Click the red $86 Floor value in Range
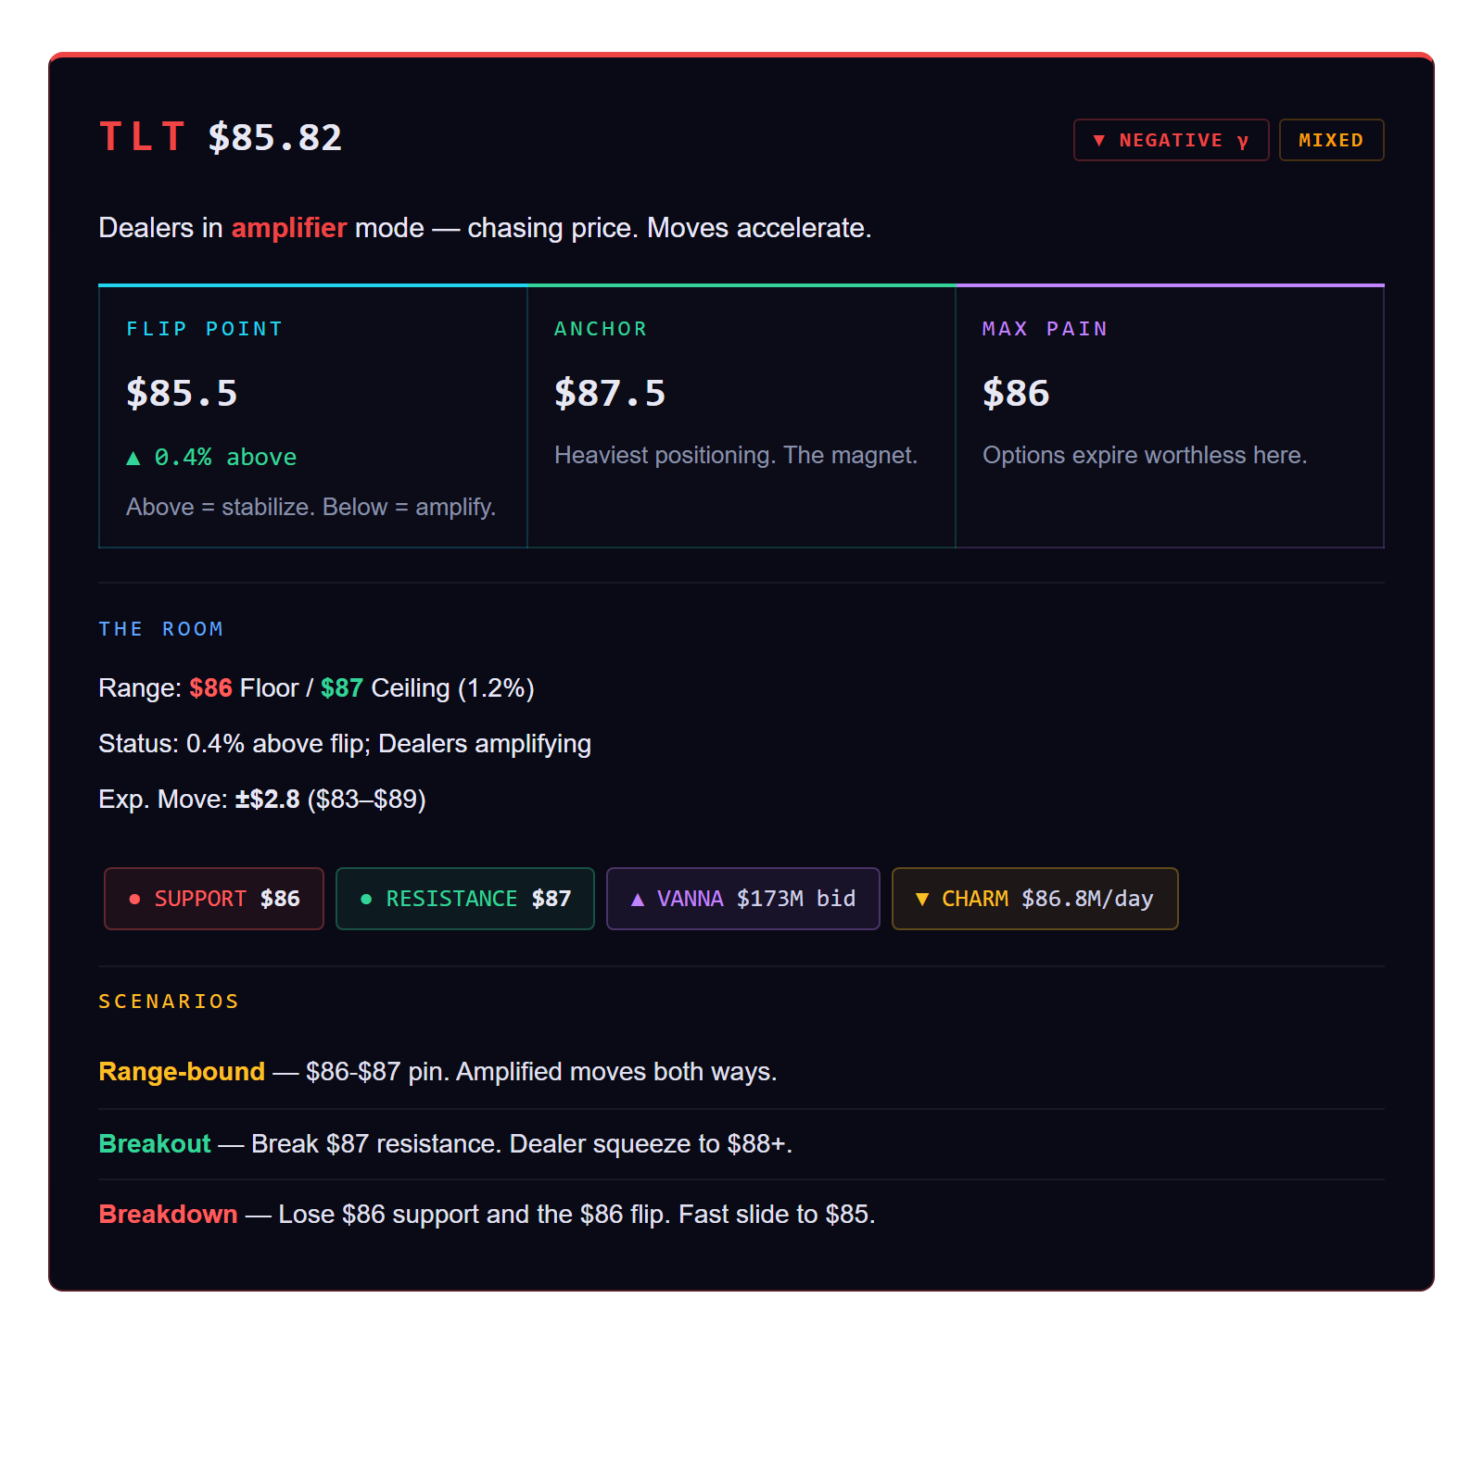The height and width of the screenshot is (1462, 1483). [211, 688]
